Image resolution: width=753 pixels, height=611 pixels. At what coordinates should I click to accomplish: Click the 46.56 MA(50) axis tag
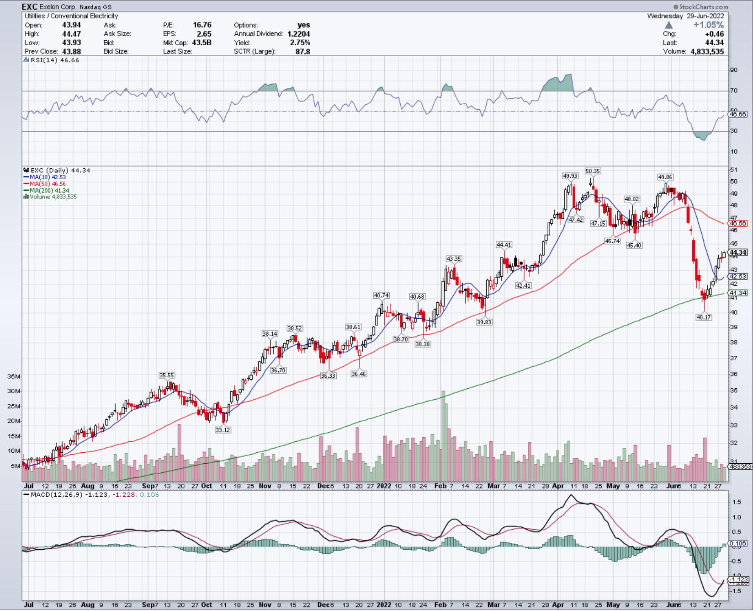[x=738, y=224]
